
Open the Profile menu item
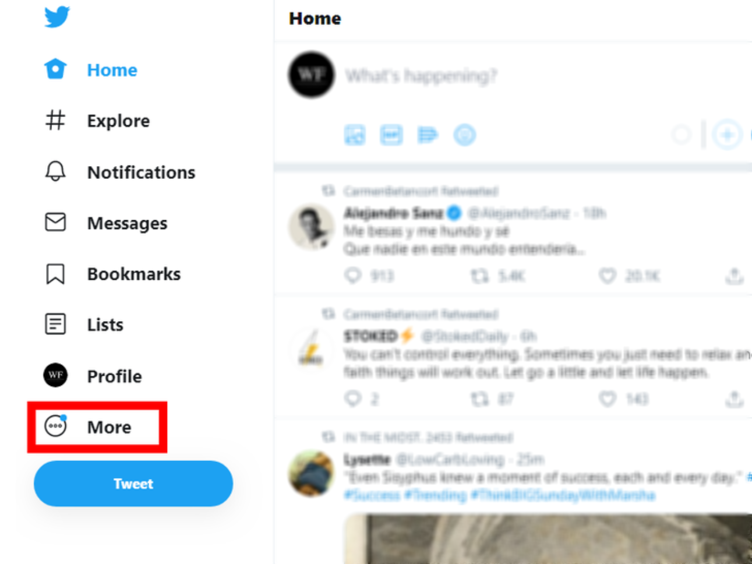[x=114, y=376]
